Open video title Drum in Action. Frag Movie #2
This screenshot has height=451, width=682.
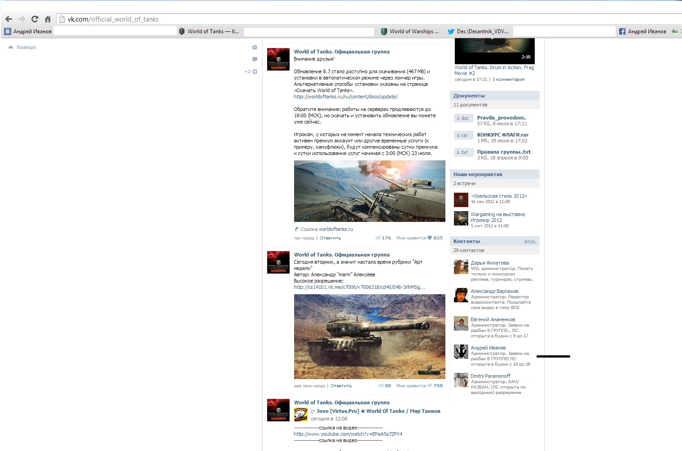pyautogui.click(x=494, y=71)
